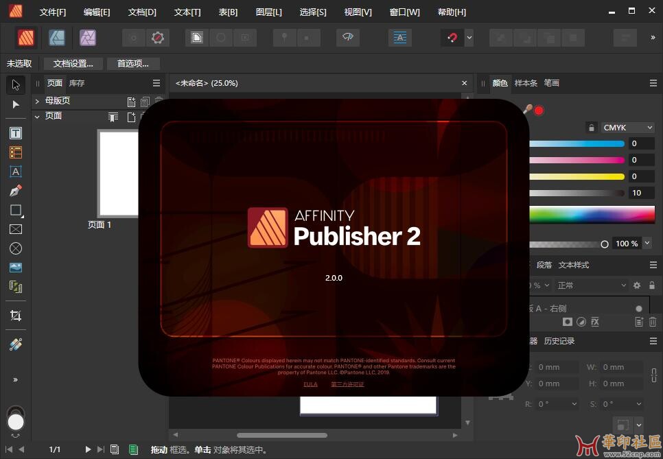The height and width of the screenshot is (459, 663).
Task: Open the 文本[T] menu
Action: click(x=187, y=12)
